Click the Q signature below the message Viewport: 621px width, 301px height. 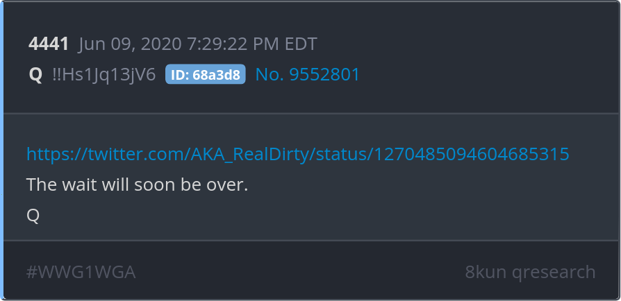click(x=33, y=216)
